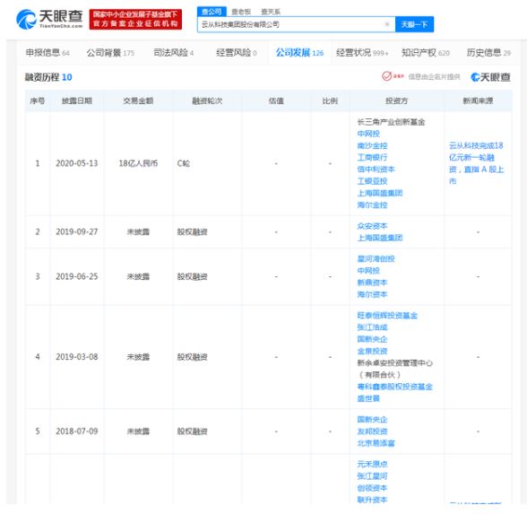The width and height of the screenshot is (527, 514).
Task: Click the 披露日期 column header
Action: point(77,100)
